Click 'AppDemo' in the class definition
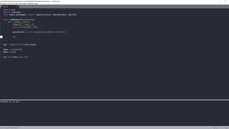Viewport: 229px width, 129px height. pyautogui.click(x=14, y=20)
